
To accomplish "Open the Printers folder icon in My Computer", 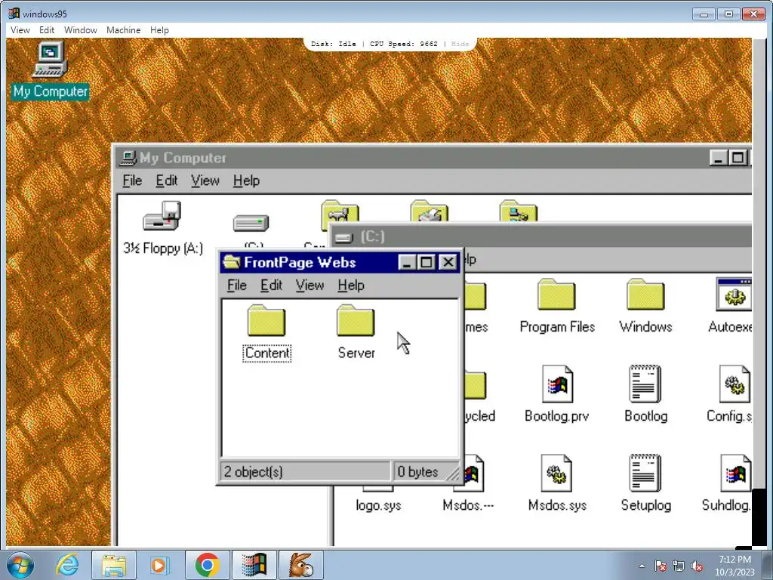I will pyautogui.click(x=429, y=211).
